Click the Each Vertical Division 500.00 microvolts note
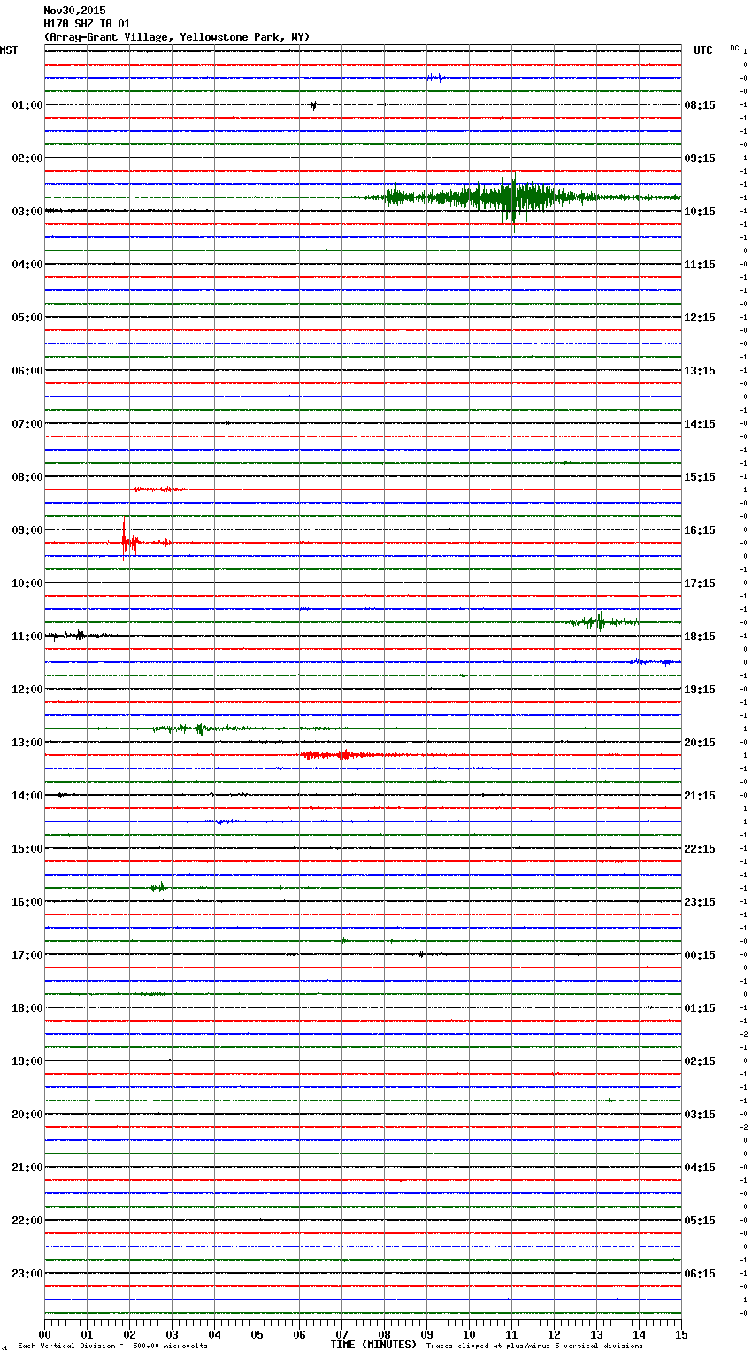Image resolution: width=752 pixels, height=1358 pixels. tap(112, 1346)
